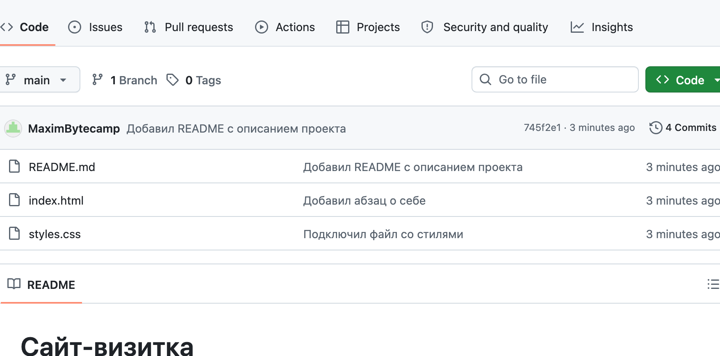This screenshot has width=720, height=356.
Task: Open commit 'Добавил абзац о себе'
Action: (364, 201)
